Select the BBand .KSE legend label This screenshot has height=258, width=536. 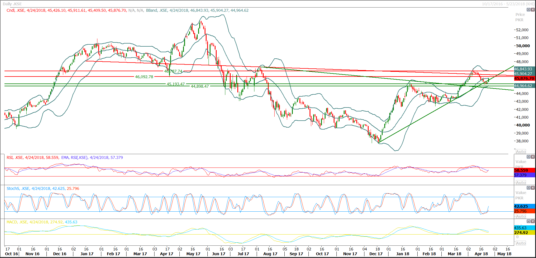(x=156, y=10)
